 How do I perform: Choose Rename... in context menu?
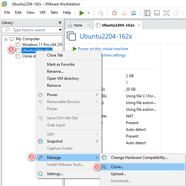tap(69, 71)
